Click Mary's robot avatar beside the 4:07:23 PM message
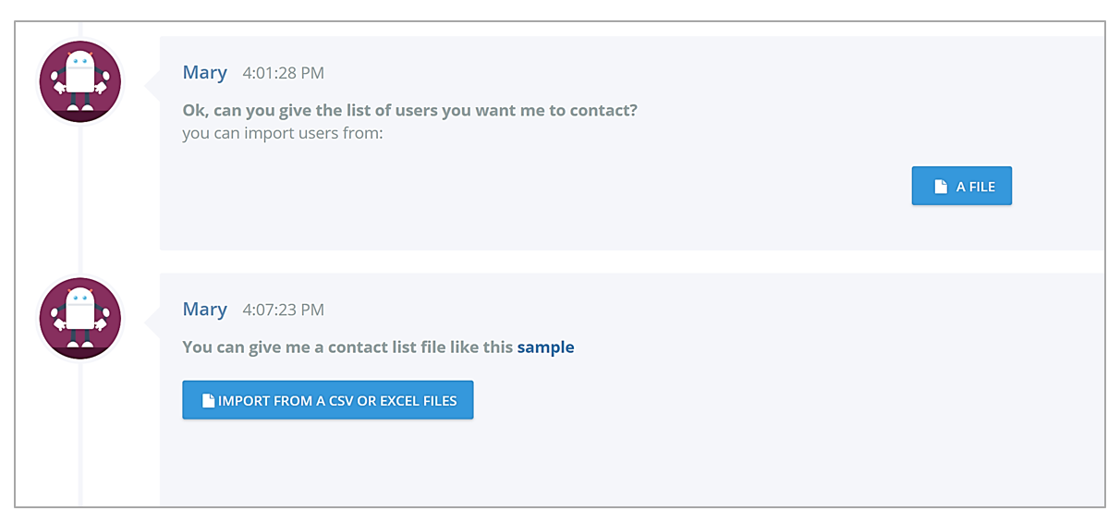This screenshot has height=523, width=1120. (x=80, y=319)
